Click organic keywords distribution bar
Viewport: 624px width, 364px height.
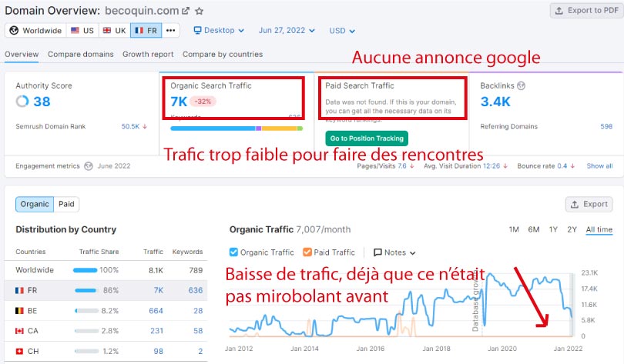237,129
